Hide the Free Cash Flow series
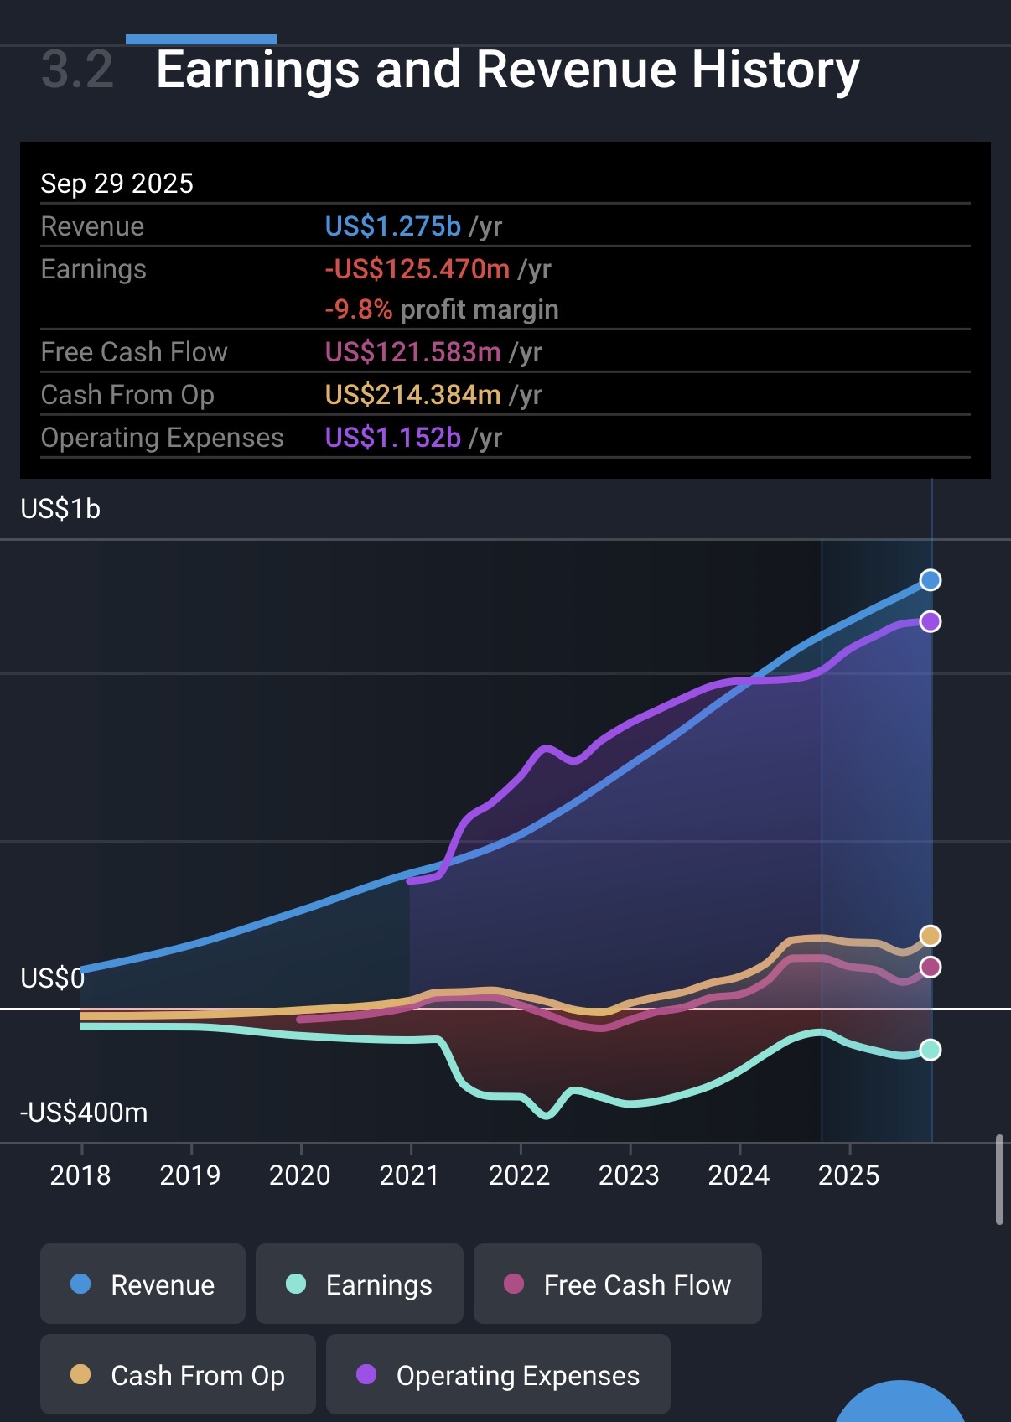Image resolution: width=1011 pixels, height=1422 pixels. (617, 1284)
